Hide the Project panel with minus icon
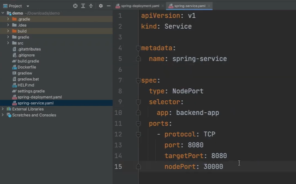 [108, 6]
